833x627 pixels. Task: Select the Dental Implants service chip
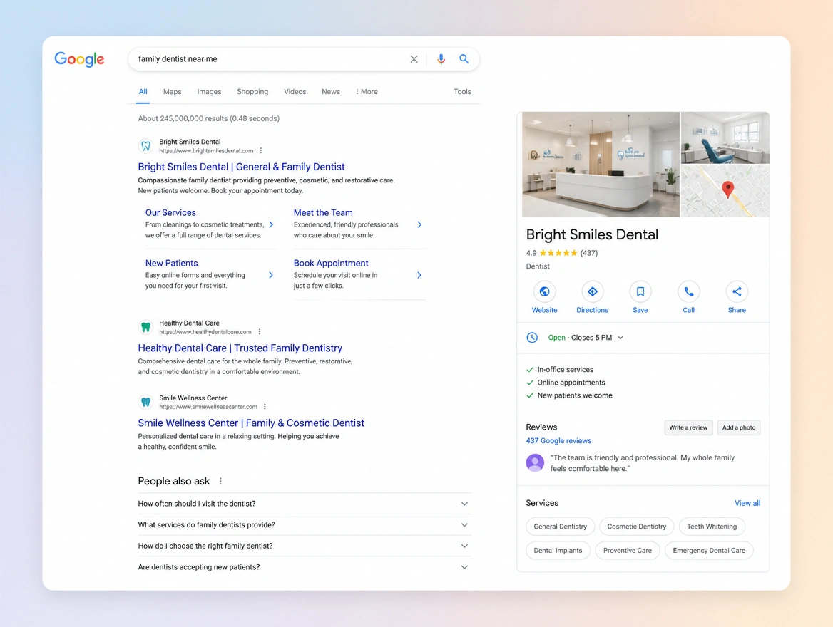click(x=558, y=551)
